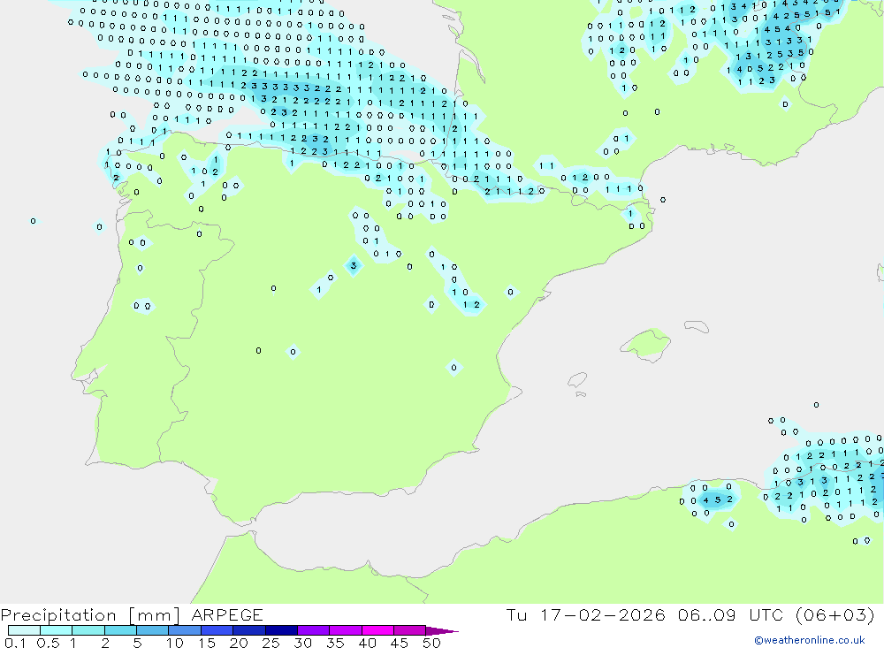Click the 25–30 mm navy legend swatch
The height and width of the screenshot is (648, 884).
tap(281, 630)
